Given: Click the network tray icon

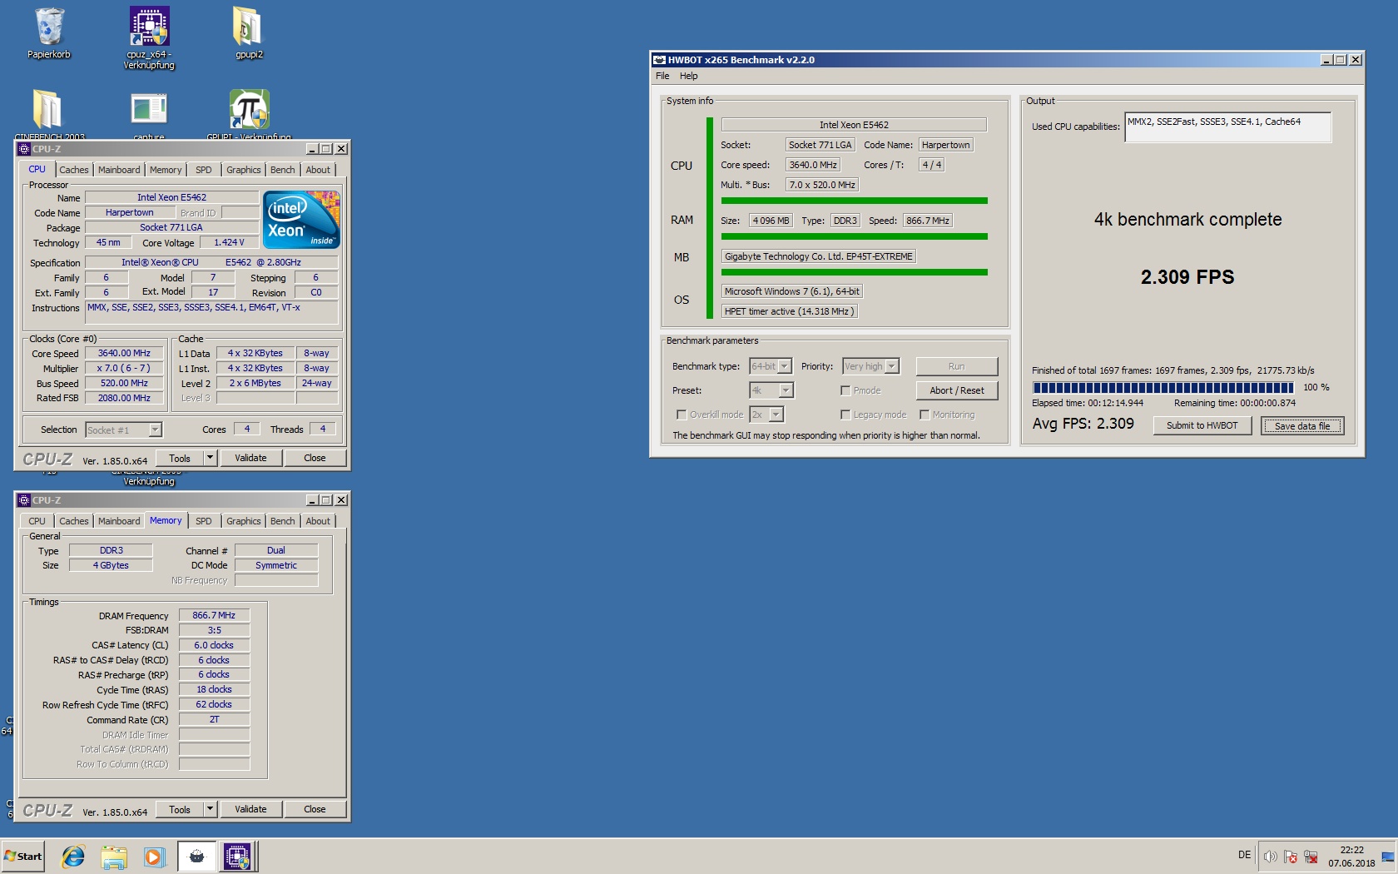Looking at the screenshot, I should 1311,857.
